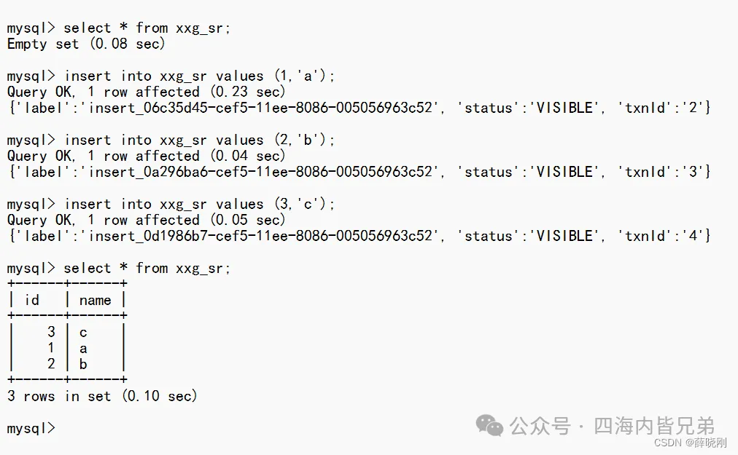Screen dimensions: 738x455
Task: Click the name value a in the table
Action: click(x=83, y=349)
